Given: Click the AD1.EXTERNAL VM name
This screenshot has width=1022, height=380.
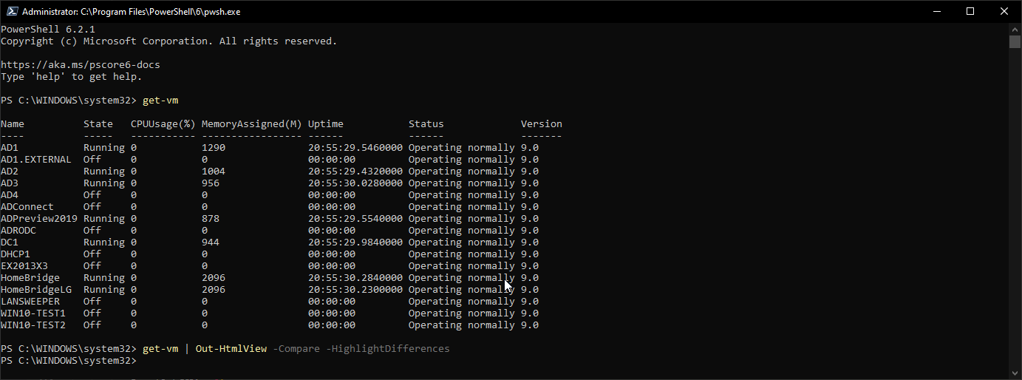Looking at the screenshot, I should (35, 160).
